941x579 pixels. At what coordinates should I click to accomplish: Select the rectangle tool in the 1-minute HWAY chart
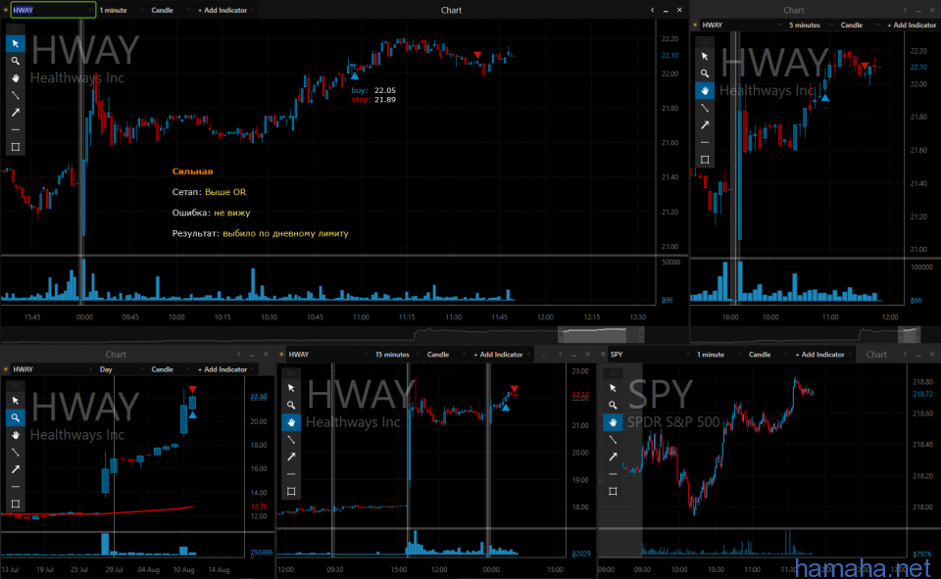coord(16,147)
